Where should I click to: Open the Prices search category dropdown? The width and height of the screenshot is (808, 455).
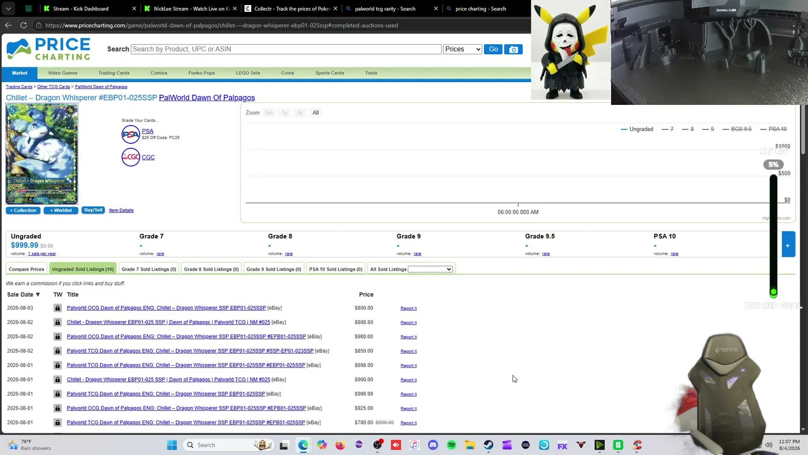(x=463, y=49)
